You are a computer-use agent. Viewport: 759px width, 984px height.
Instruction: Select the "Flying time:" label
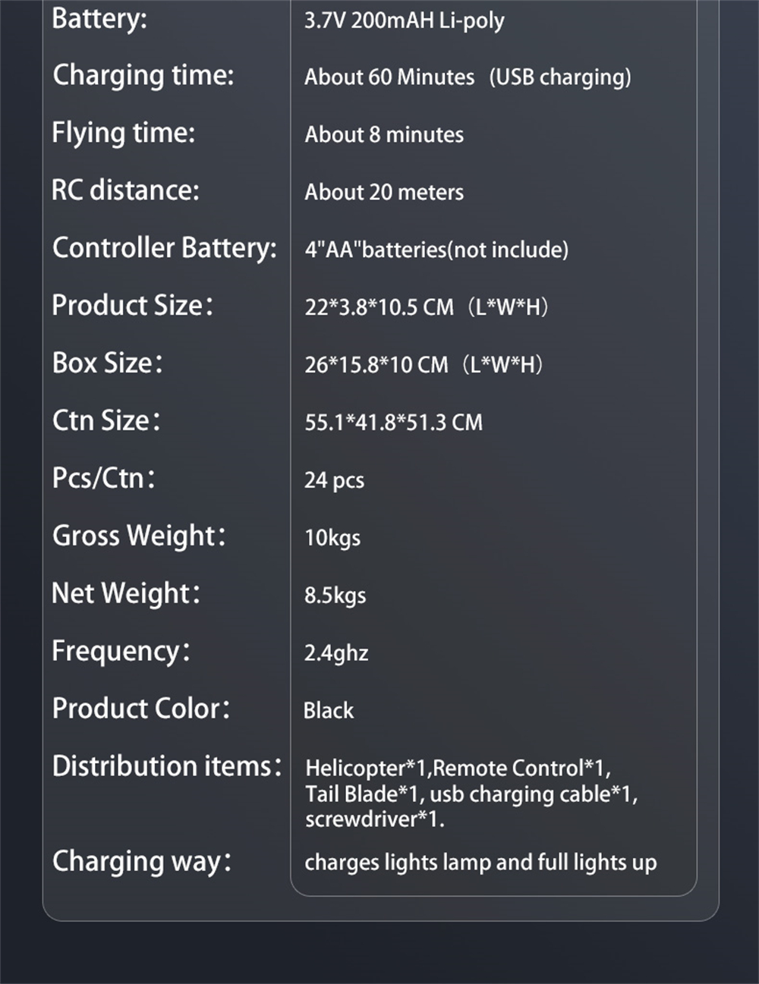click(123, 133)
